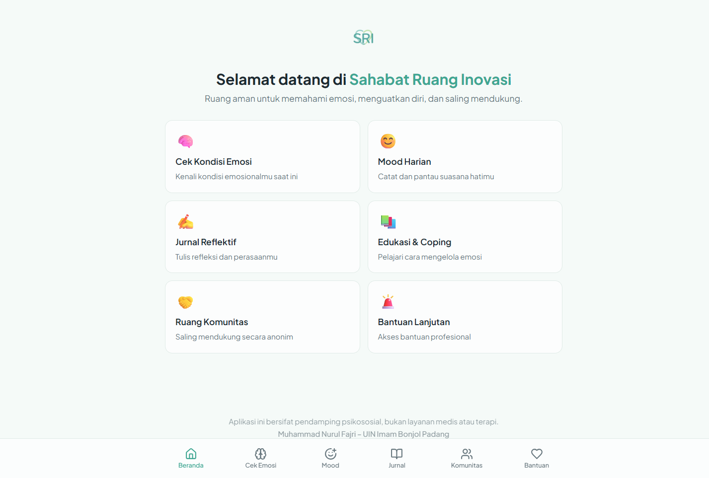Open the Komunitas tab label

point(467,466)
